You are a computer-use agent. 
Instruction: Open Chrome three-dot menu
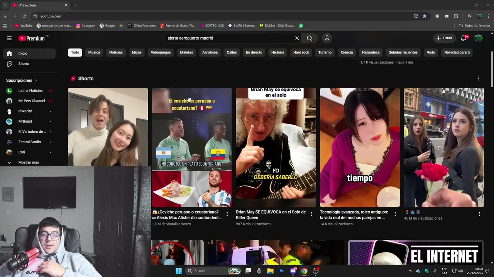point(489,16)
